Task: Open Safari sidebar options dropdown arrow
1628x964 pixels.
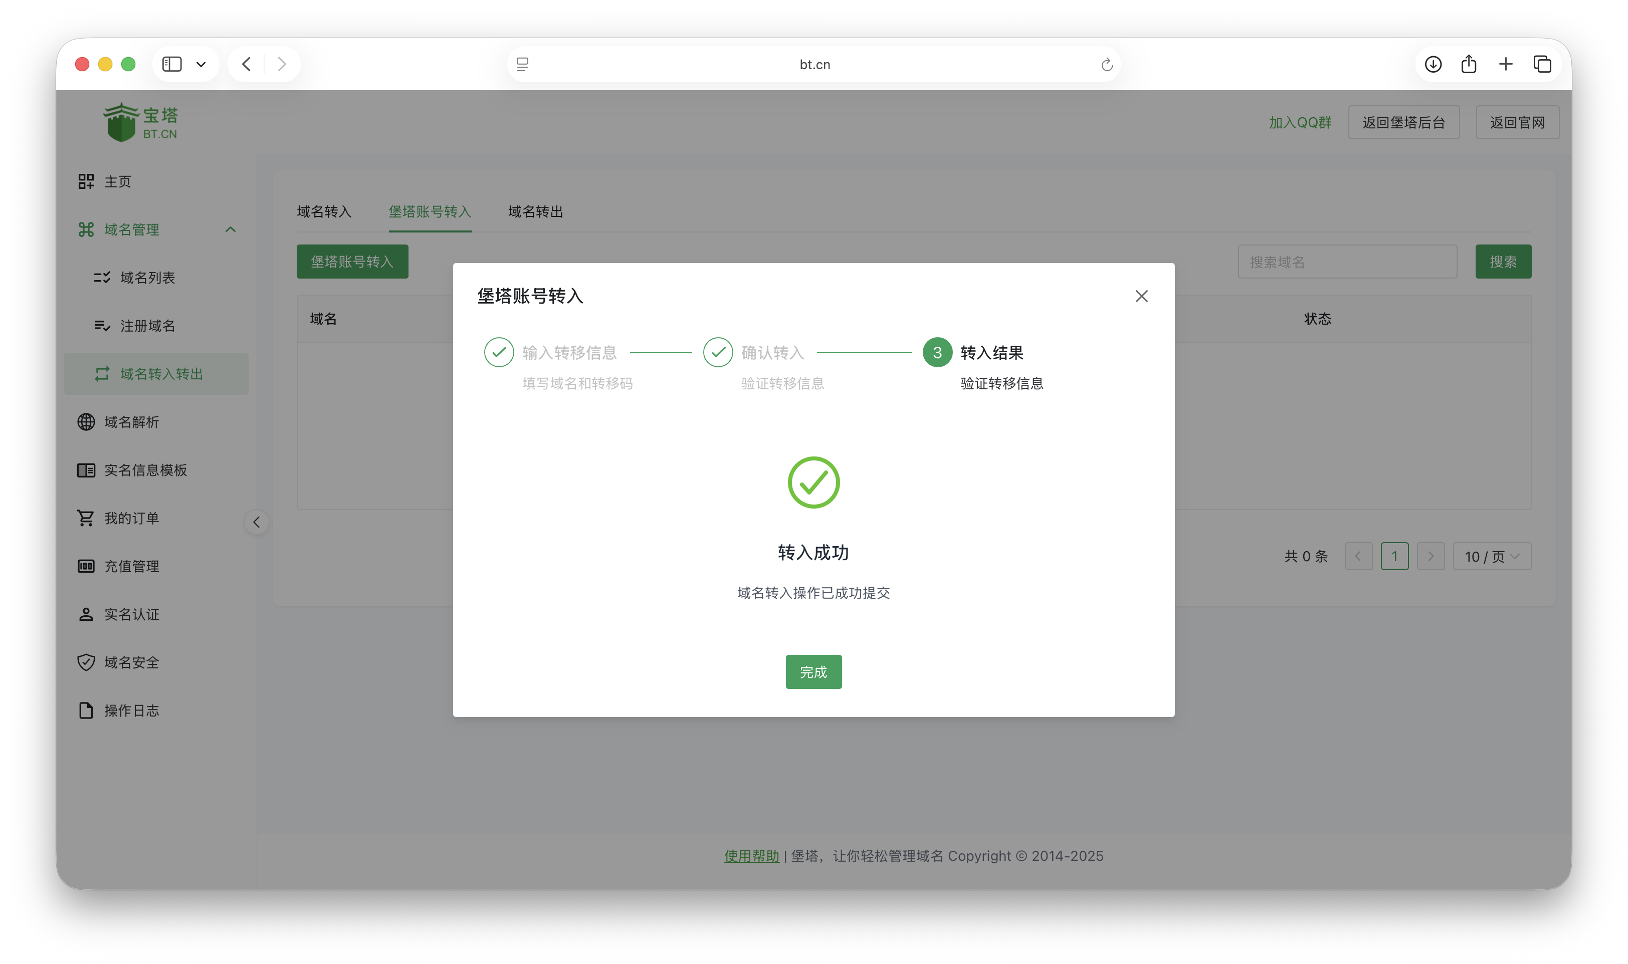Action: pos(200,64)
